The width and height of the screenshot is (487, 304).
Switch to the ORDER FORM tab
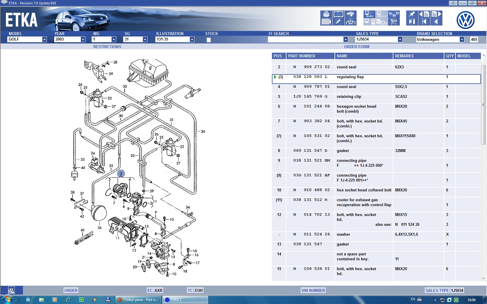357,47
